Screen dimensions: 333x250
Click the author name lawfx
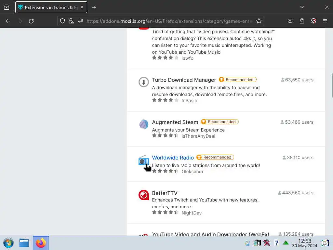pyautogui.click(x=187, y=58)
